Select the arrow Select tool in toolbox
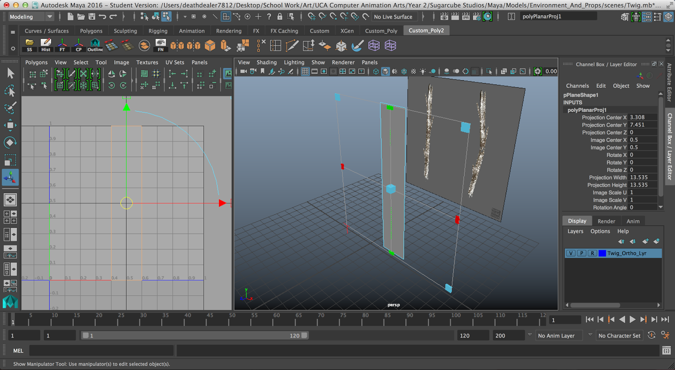The width and height of the screenshot is (675, 370). point(11,73)
